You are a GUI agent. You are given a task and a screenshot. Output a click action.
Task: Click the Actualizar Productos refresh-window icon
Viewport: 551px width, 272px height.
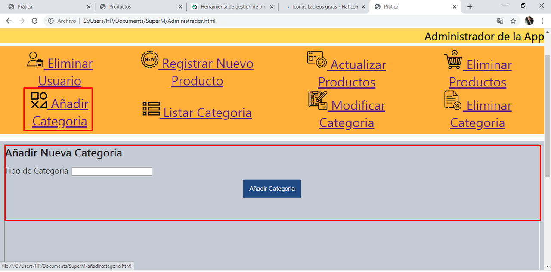(317, 60)
